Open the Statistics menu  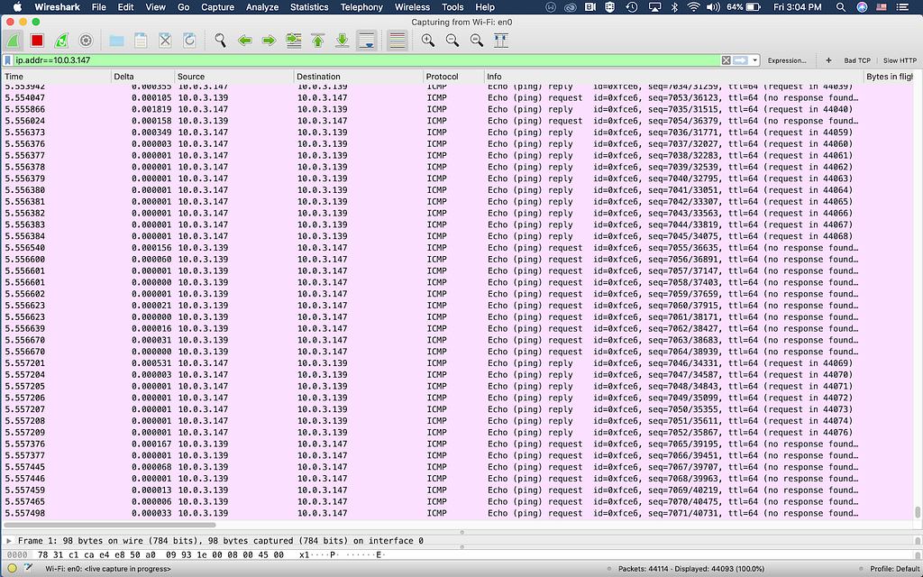click(x=309, y=7)
